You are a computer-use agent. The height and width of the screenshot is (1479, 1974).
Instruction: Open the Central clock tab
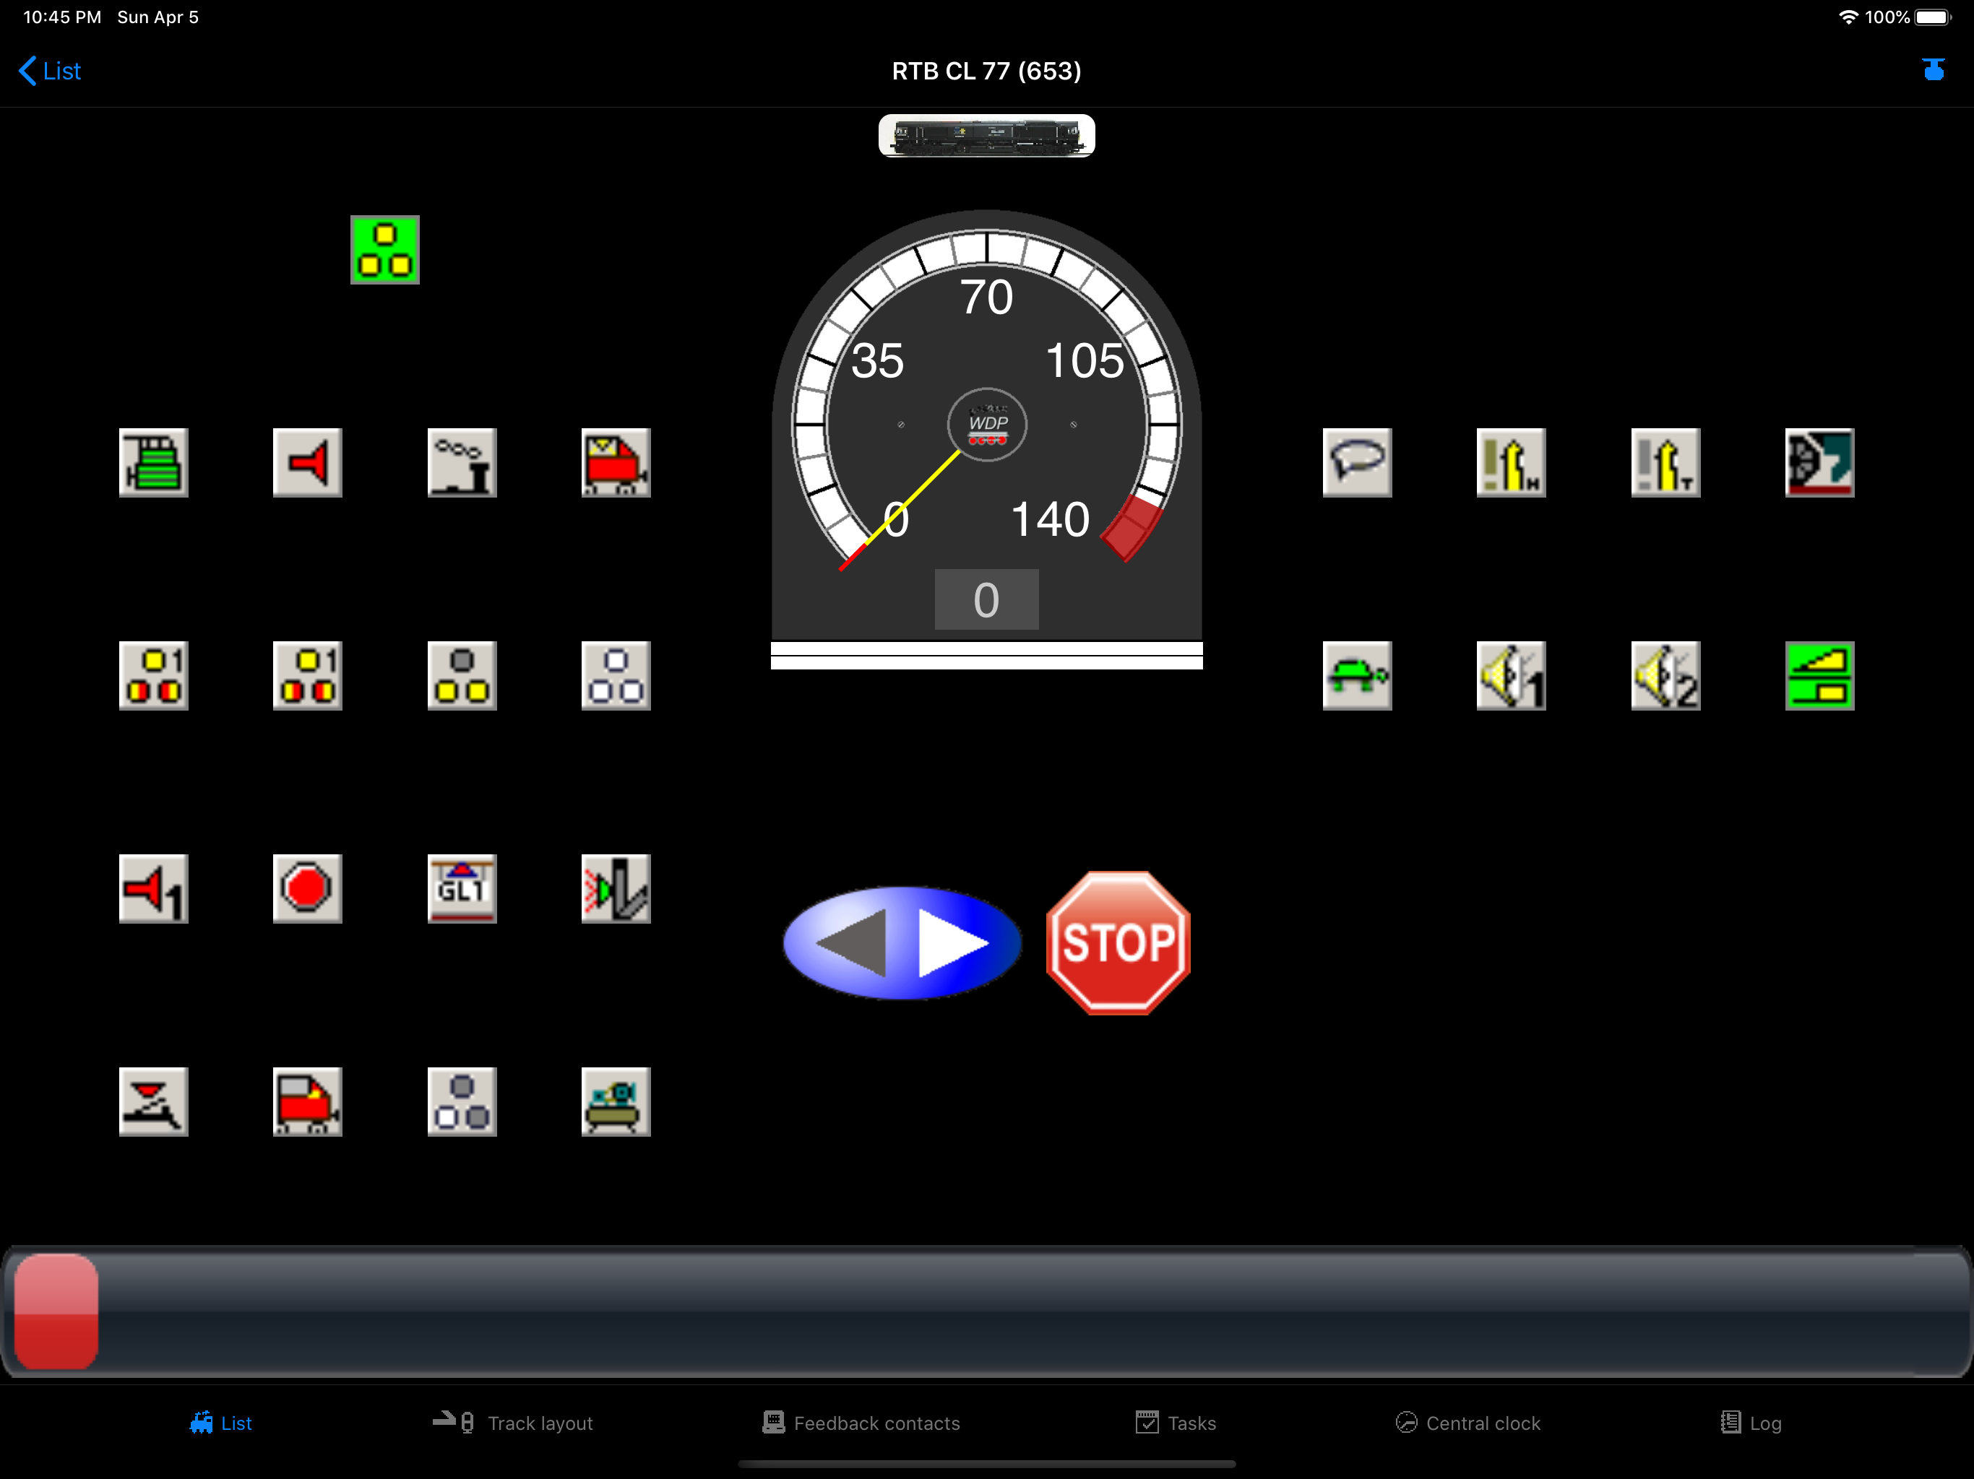[1468, 1423]
